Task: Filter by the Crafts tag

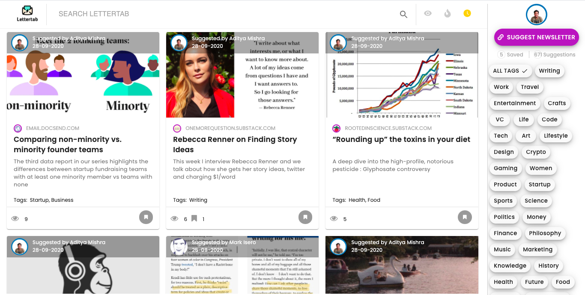Action: pyautogui.click(x=557, y=103)
